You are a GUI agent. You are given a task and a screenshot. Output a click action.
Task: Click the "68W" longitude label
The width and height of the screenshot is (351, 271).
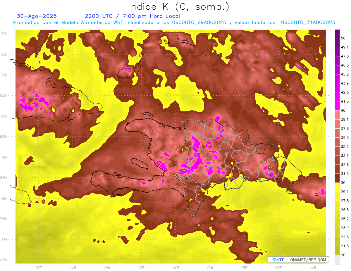(x=313, y=267)
